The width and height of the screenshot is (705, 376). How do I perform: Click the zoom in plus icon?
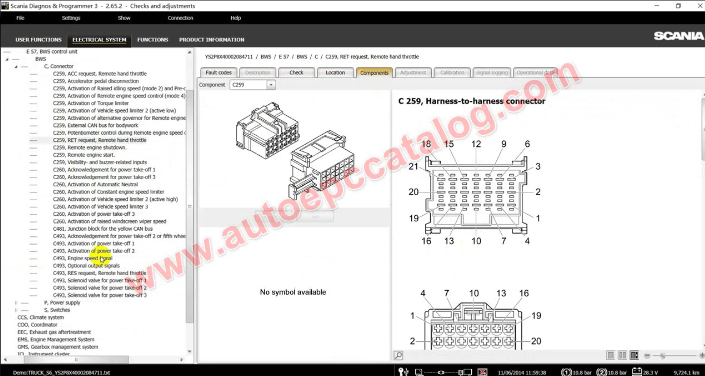pos(701,356)
